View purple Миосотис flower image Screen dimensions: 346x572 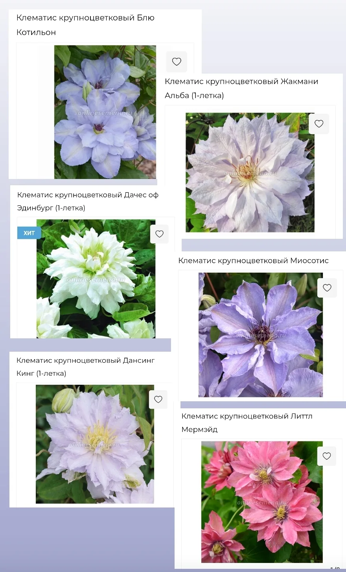pos(260,335)
